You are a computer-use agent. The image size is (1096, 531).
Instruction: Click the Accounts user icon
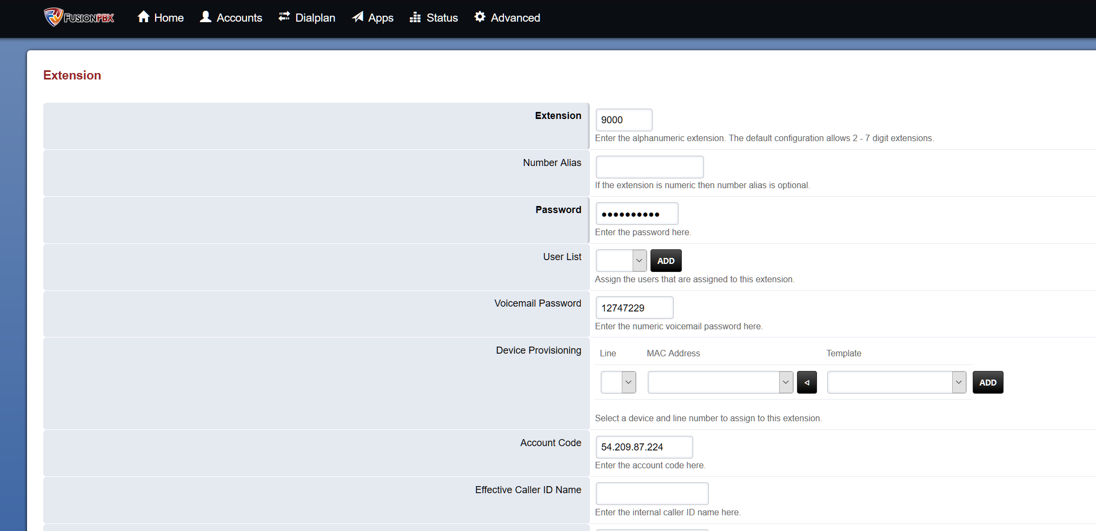(x=205, y=17)
